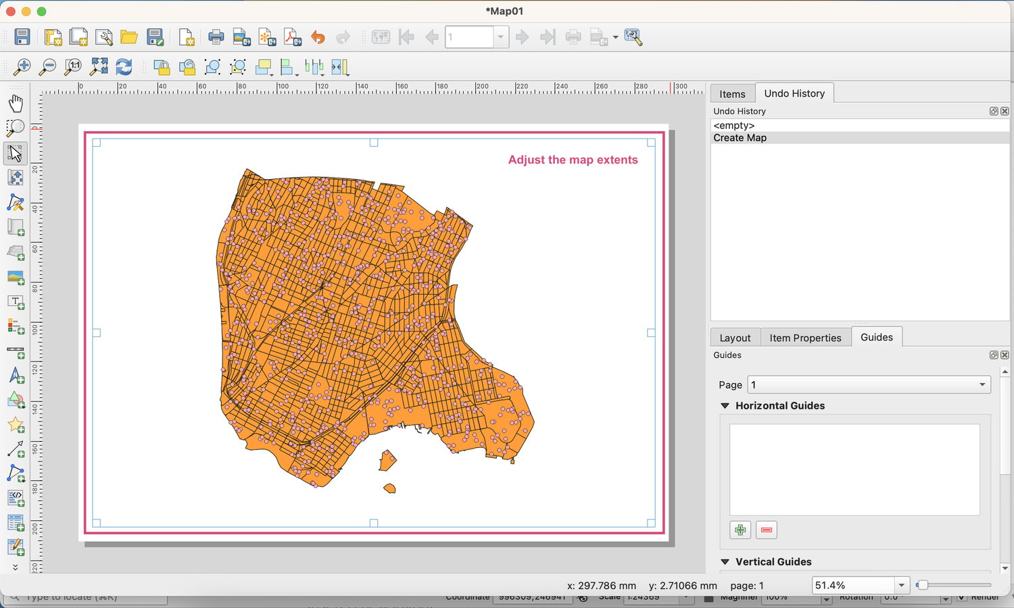The image size is (1014, 608).
Task: Remove the selected horizontal guide
Action: pyautogui.click(x=766, y=530)
